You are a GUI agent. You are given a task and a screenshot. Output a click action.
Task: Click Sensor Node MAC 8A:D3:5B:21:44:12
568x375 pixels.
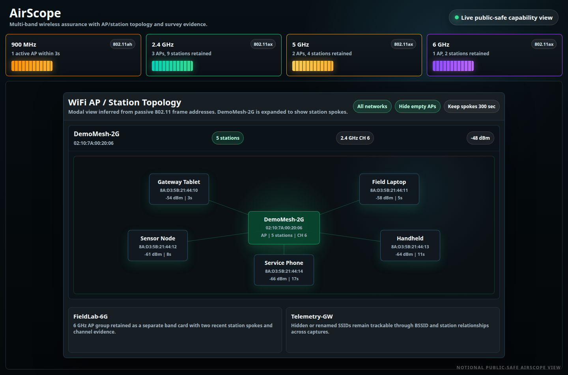[158, 247]
